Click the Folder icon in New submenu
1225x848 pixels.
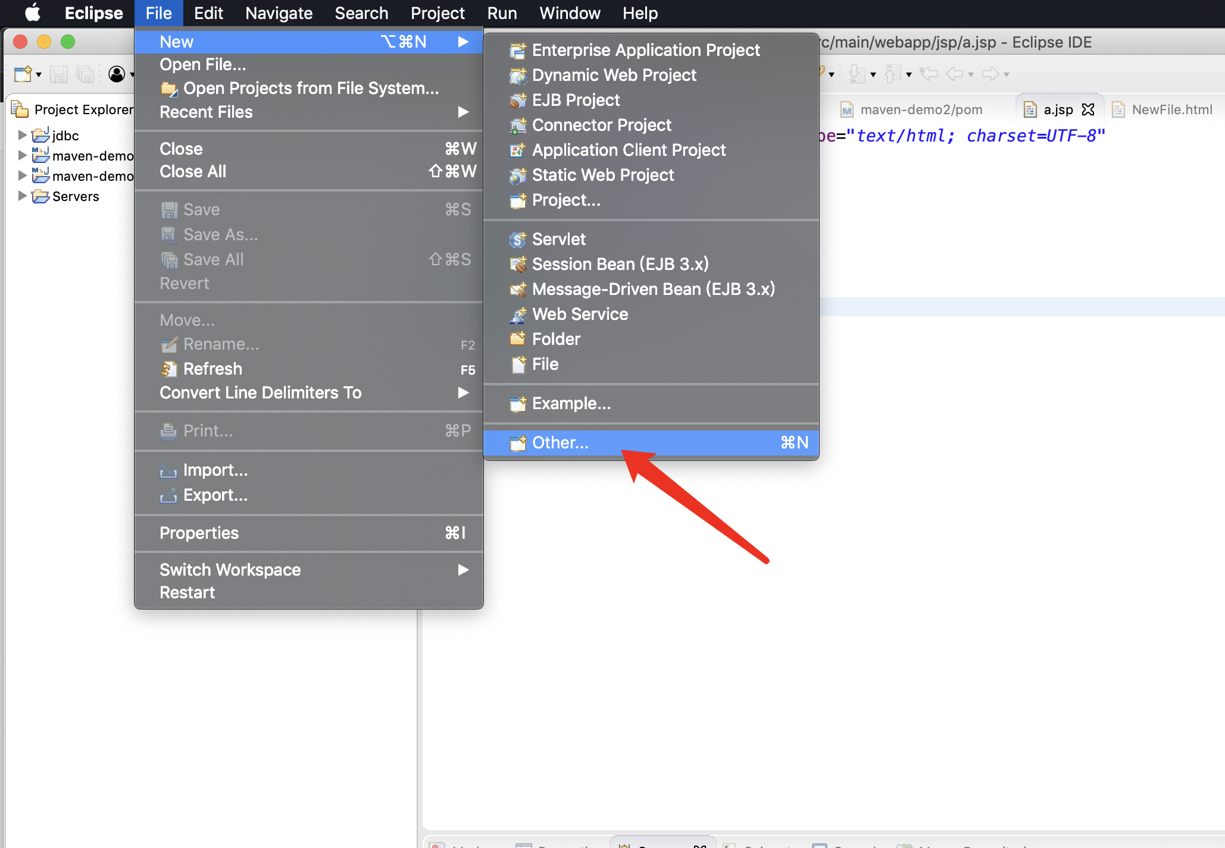point(517,340)
